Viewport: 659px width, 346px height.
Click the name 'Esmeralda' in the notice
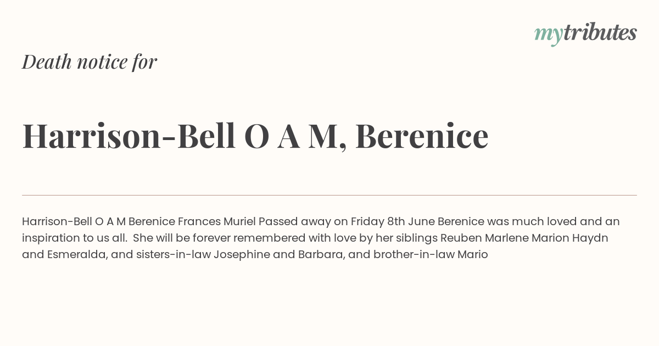[x=79, y=254]
